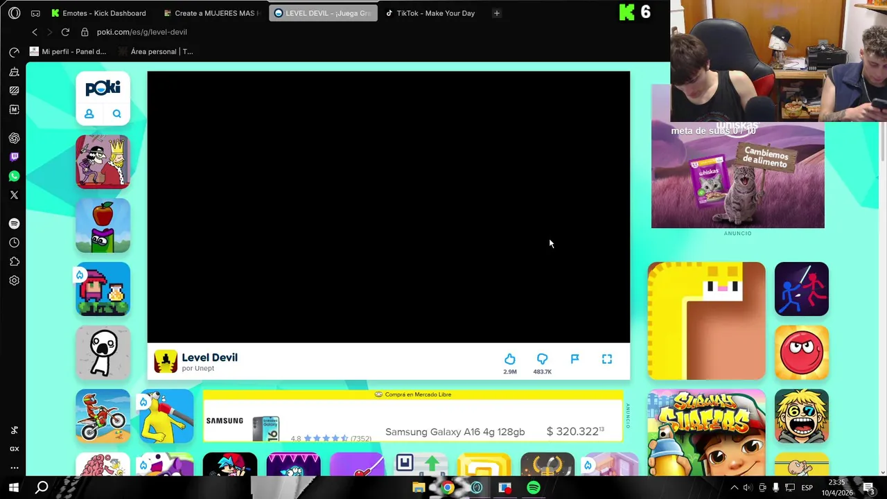Report the game with the flag icon
The image size is (887, 499).
pyautogui.click(x=574, y=359)
